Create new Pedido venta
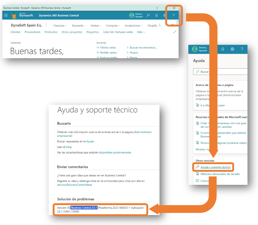258x225 pixels. point(108,52)
